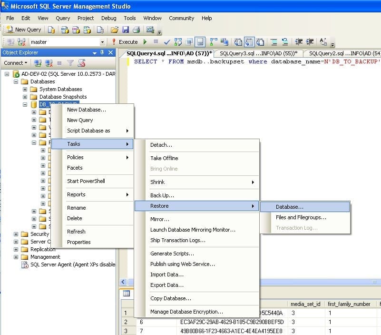Open the Connect dropdown in Object Explorer
The image size is (381, 335).
[x=16, y=63]
